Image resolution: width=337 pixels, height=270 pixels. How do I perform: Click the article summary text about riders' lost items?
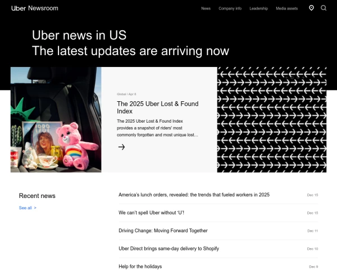pyautogui.click(x=157, y=128)
